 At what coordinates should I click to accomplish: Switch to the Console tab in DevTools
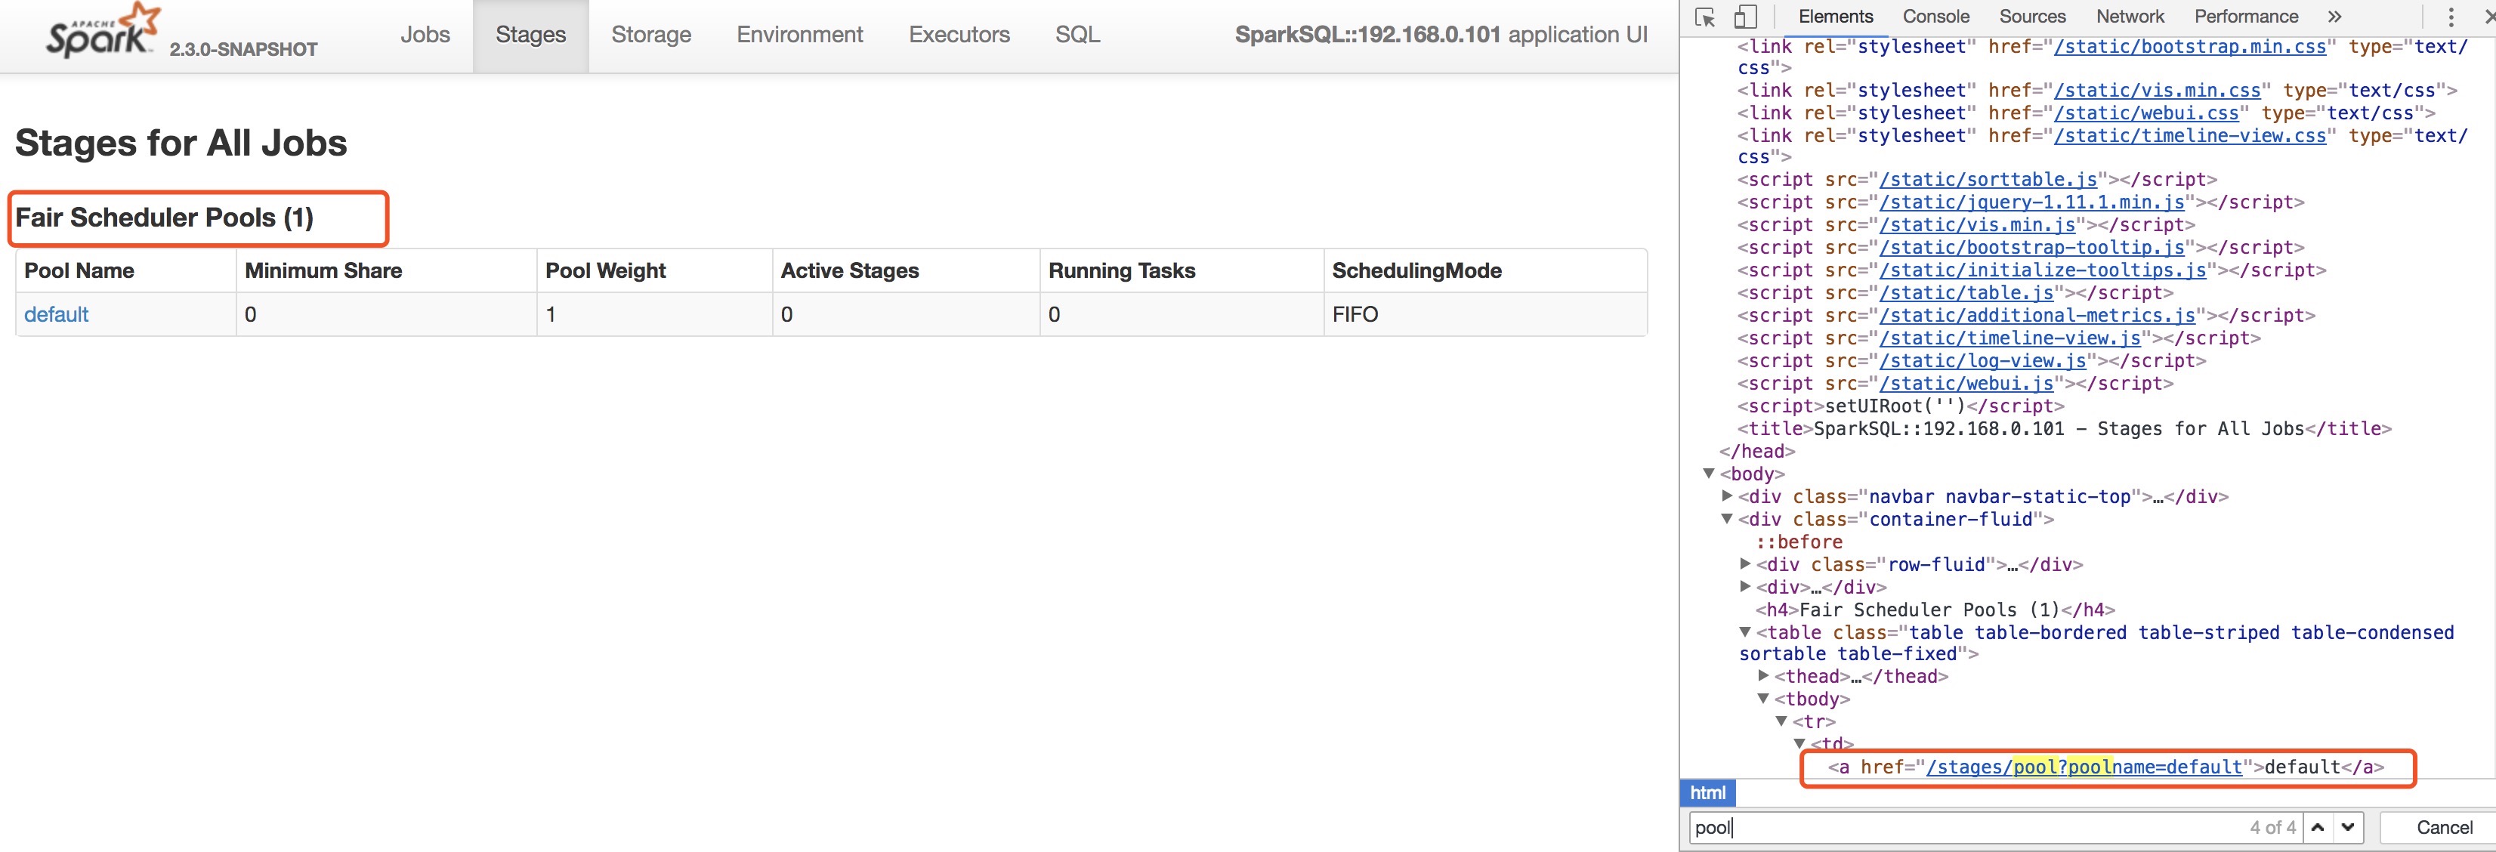coord(1935,17)
